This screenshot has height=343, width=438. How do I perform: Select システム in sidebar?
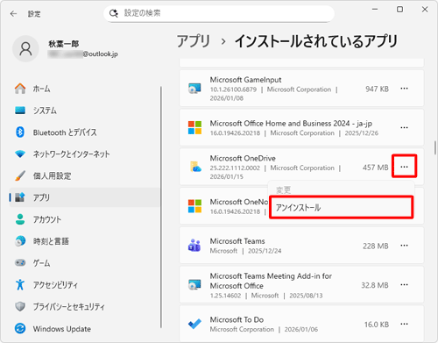pos(85,111)
